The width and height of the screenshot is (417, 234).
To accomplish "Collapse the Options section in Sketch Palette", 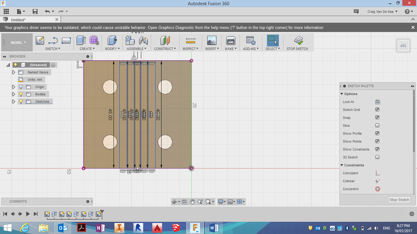I will coord(342,94).
